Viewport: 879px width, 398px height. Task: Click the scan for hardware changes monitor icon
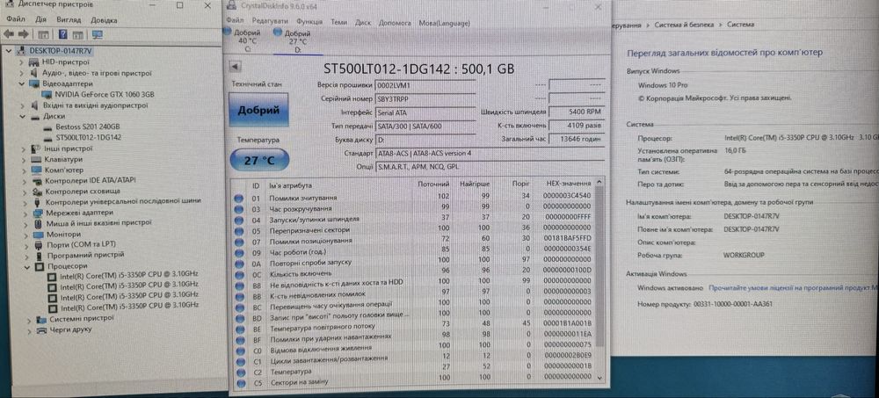click(97, 35)
